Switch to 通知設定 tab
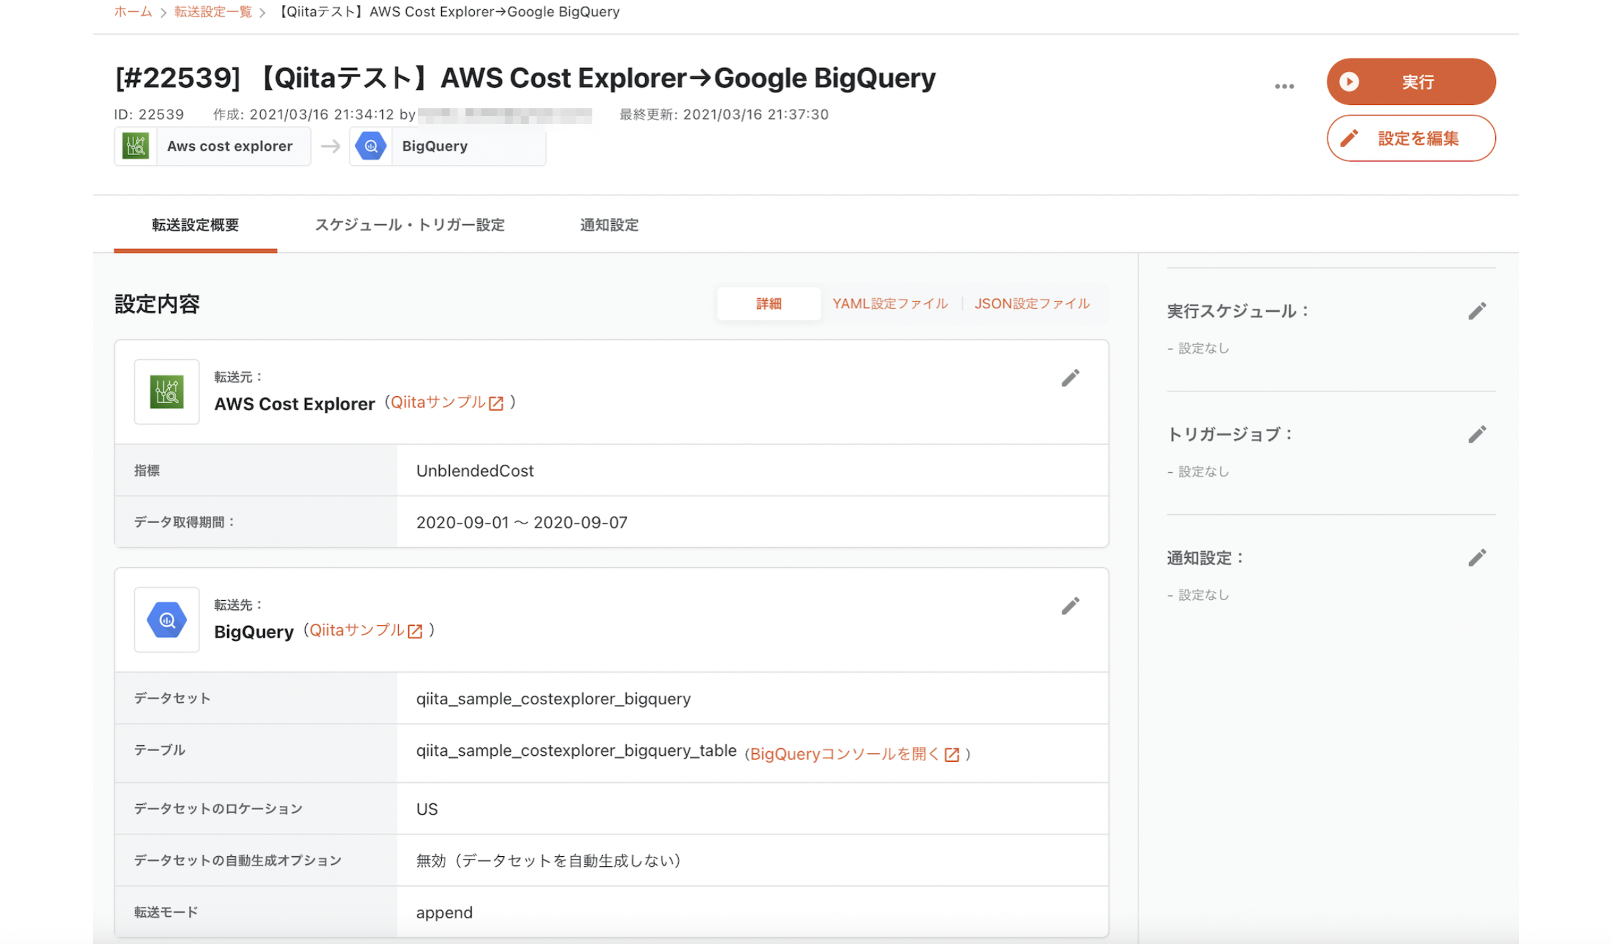Viewport: 1612px width, 944px height. (x=609, y=225)
